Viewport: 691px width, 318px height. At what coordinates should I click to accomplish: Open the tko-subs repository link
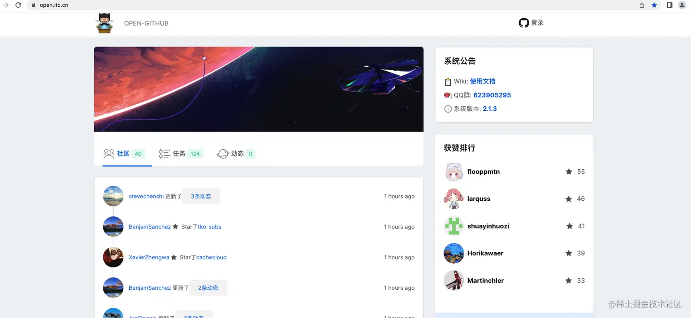click(209, 227)
